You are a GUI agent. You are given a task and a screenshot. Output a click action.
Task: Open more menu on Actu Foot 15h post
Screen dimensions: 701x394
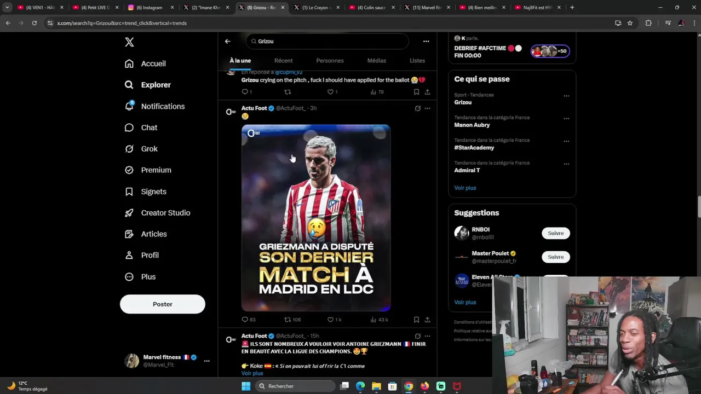tap(427, 336)
